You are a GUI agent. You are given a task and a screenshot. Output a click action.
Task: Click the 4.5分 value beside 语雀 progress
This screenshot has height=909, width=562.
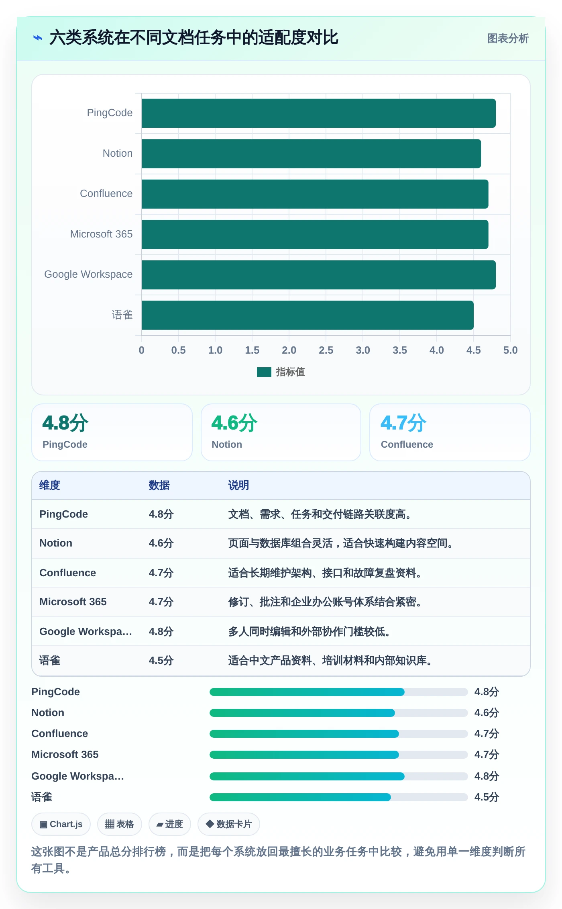pyautogui.click(x=487, y=797)
